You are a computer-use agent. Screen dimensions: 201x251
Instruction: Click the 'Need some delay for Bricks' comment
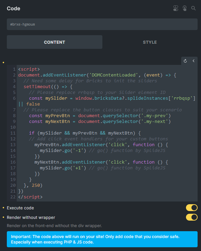tap(90, 81)
